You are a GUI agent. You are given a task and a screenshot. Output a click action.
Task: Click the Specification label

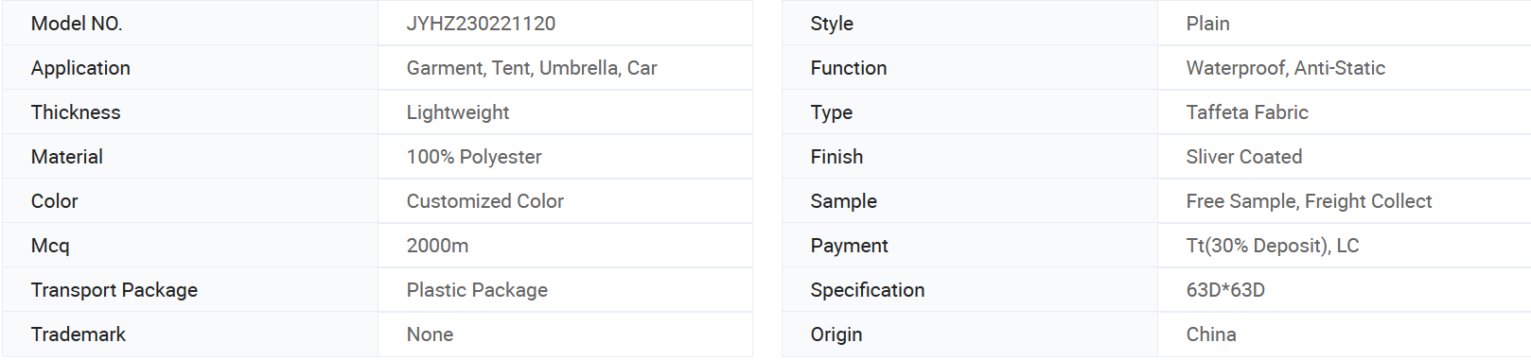[868, 290]
